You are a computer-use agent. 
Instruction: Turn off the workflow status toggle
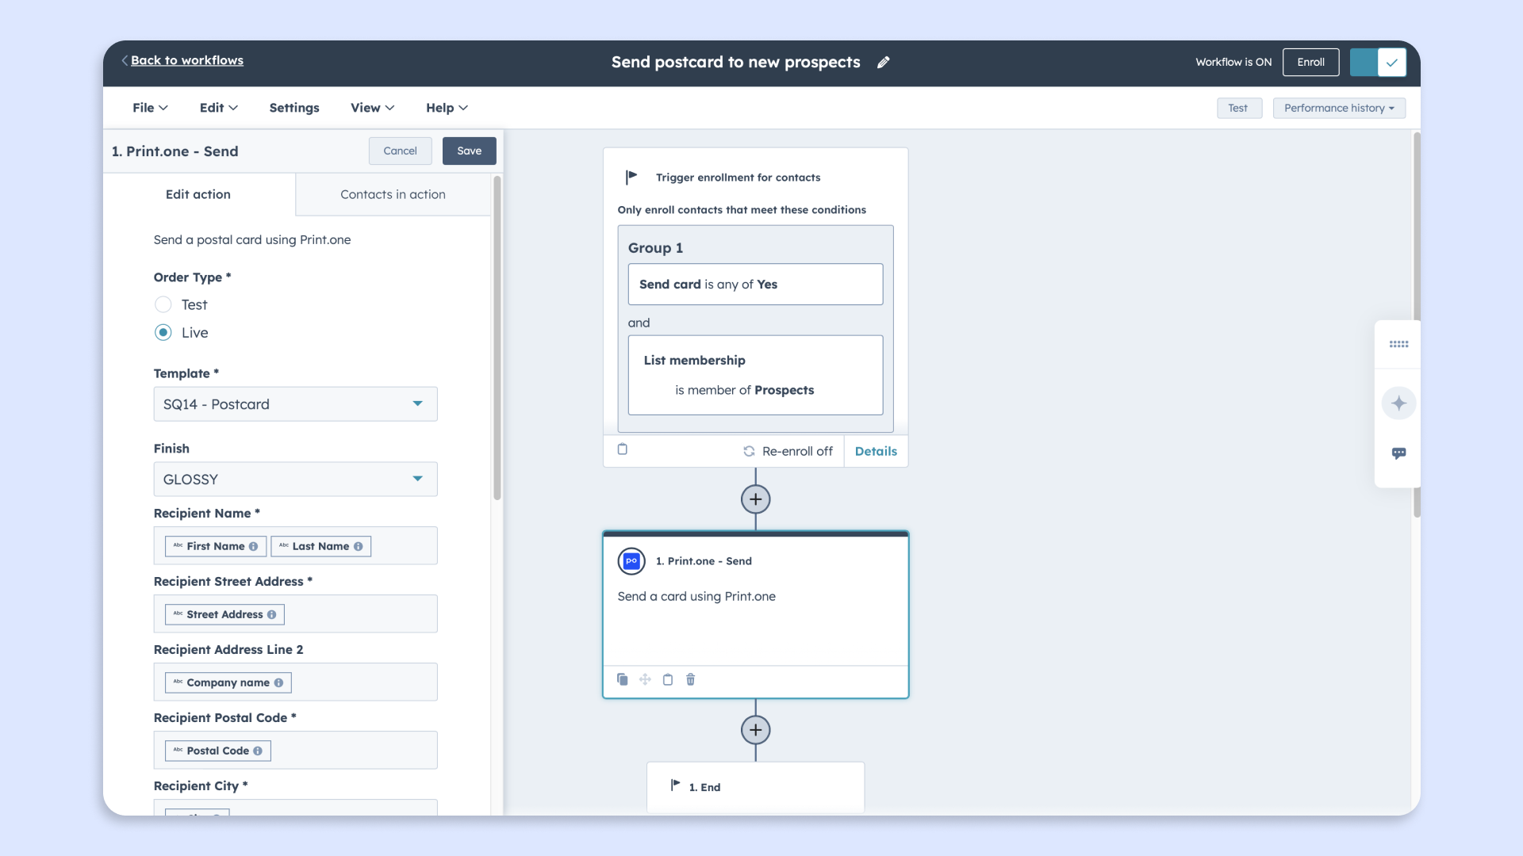click(1378, 62)
